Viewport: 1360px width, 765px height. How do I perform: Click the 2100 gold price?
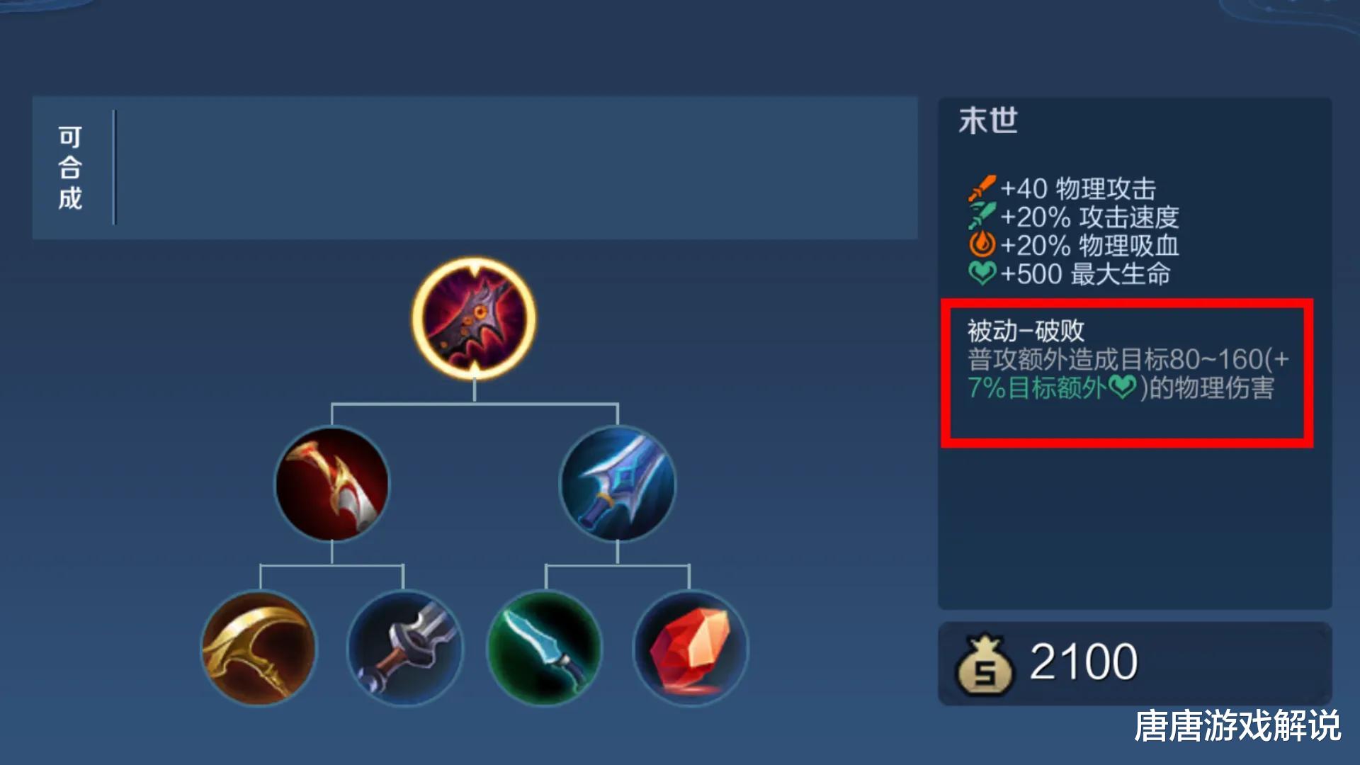(x=1083, y=662)
